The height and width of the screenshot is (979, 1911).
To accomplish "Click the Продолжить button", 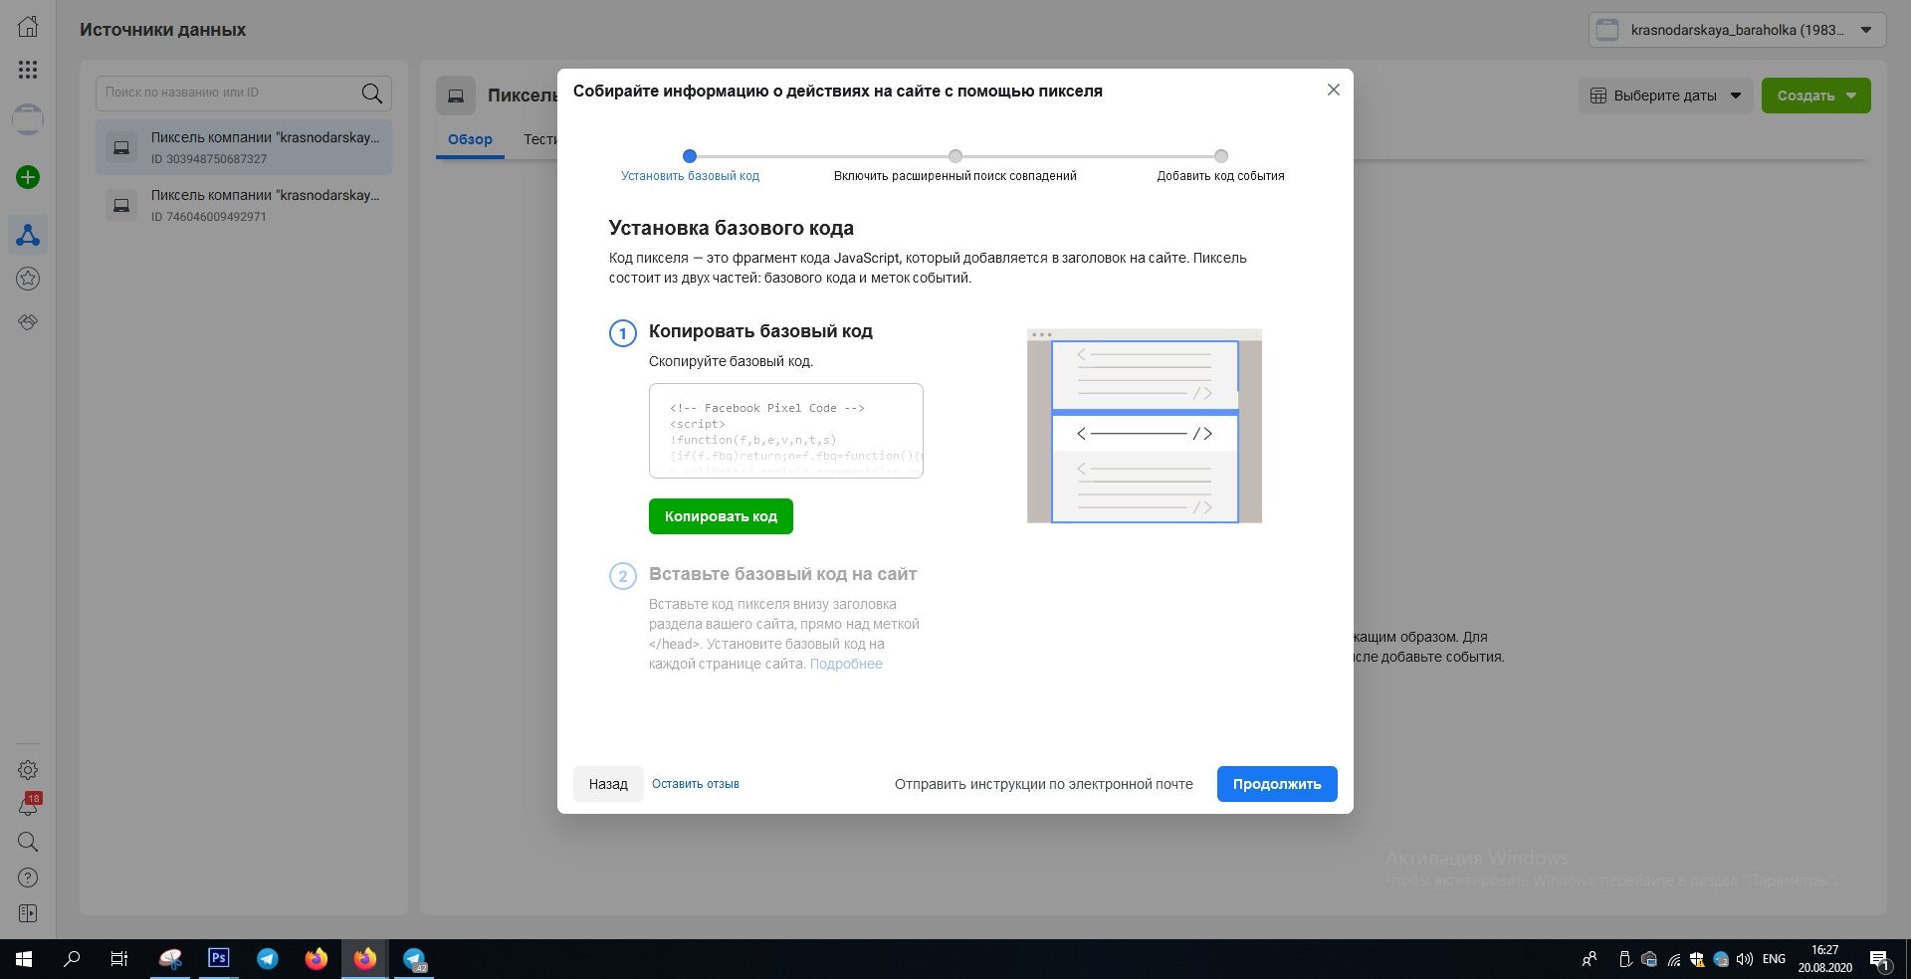I will click(1277, 784).
